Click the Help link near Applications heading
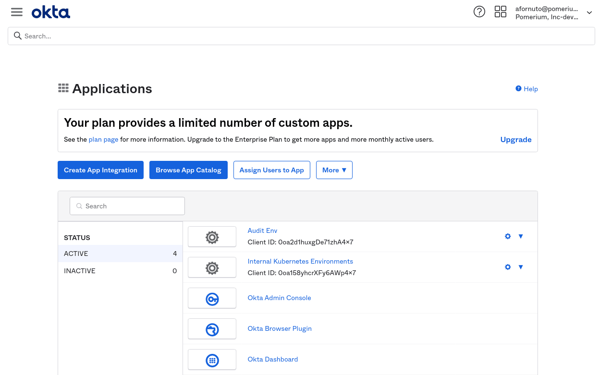This screenshot has width=599, height=375. pos(526,89)
